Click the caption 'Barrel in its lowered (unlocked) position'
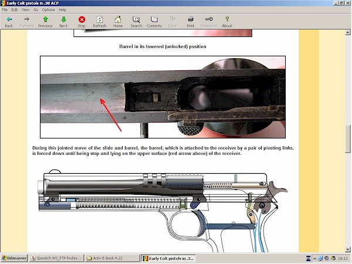Image resolution: width=352 pixels, height=264 pixels. point(163,46)
